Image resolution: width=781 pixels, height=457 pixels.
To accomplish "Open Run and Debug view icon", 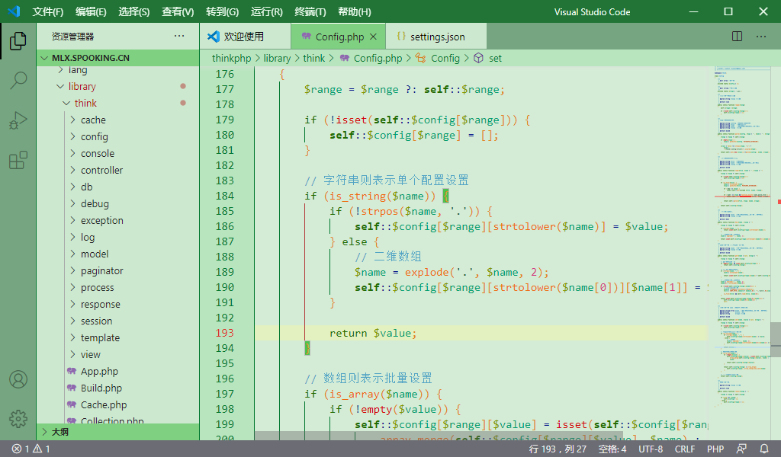I will 18,120.
